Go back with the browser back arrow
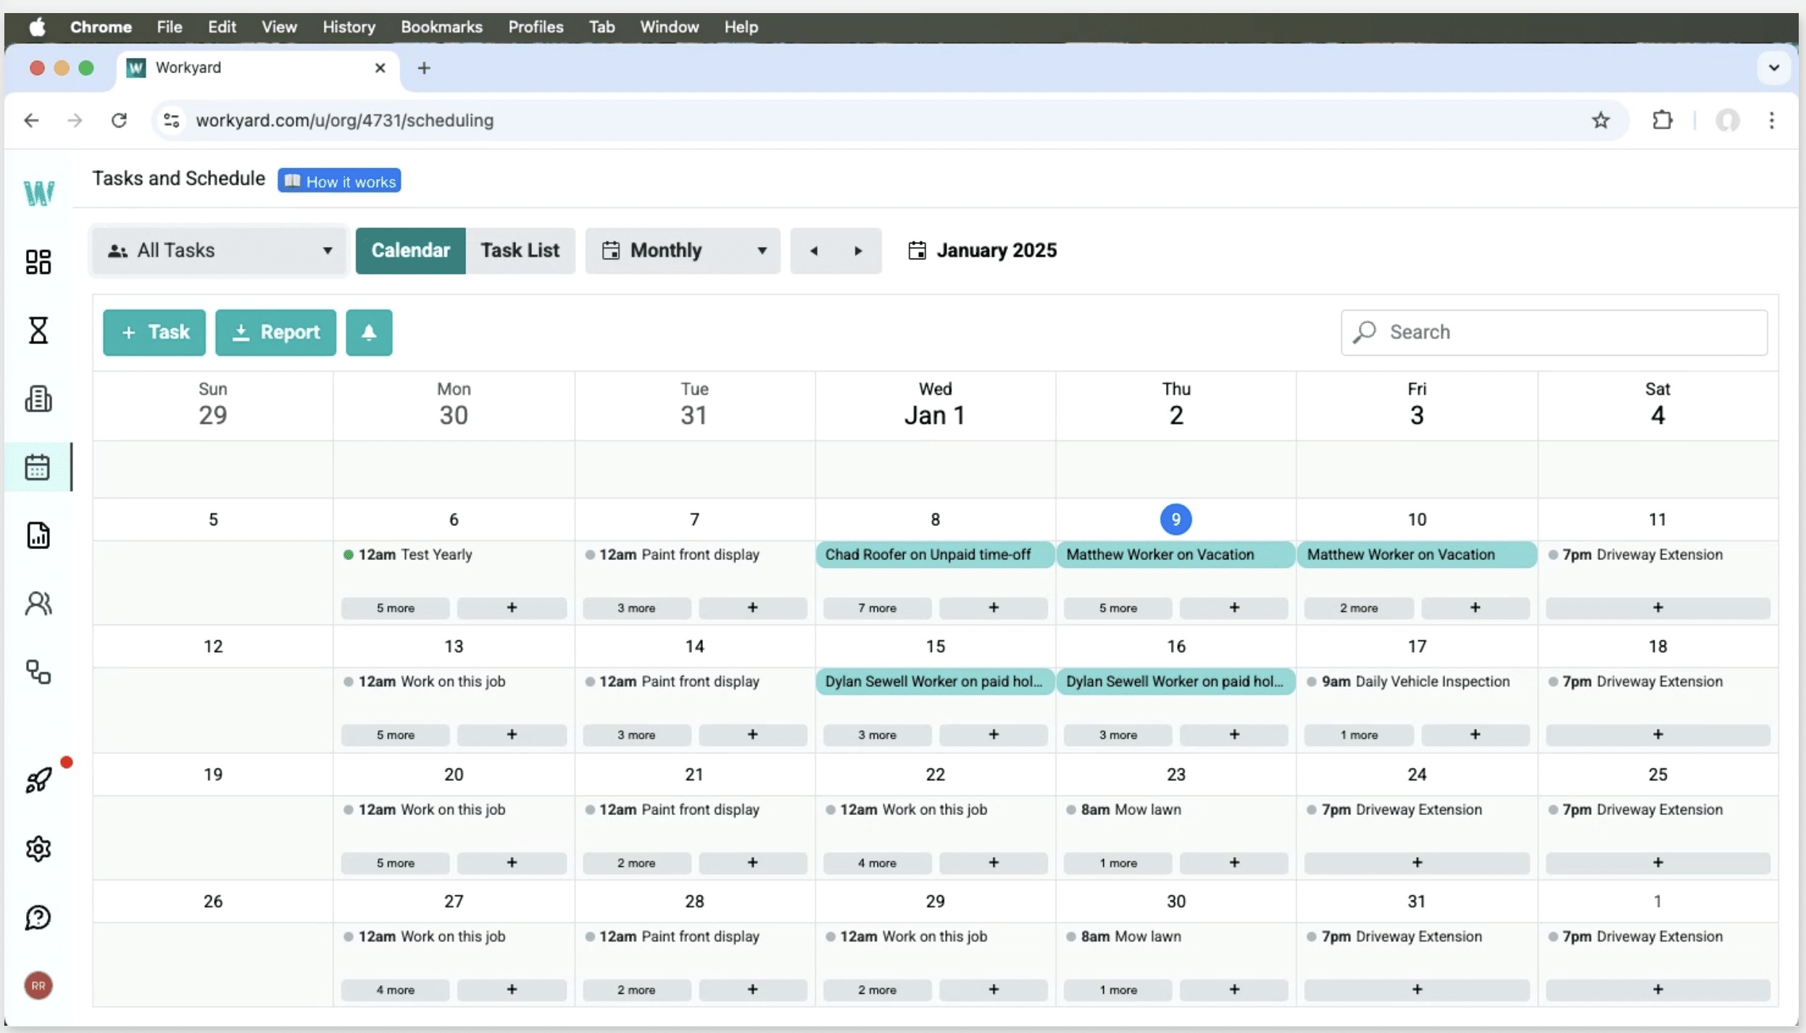Screen dimensions: 1806x1033 (x=31, y=120)
